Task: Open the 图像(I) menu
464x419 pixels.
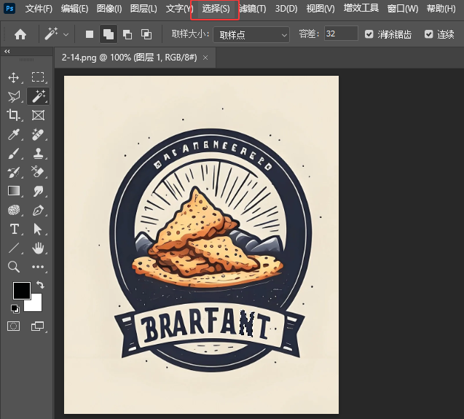Action: point(109,9)
